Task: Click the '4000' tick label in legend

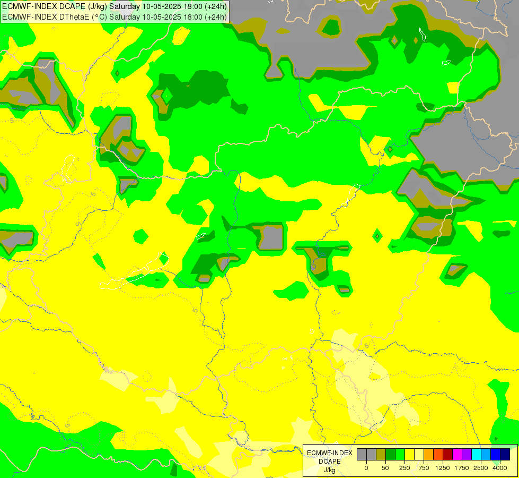Action: pyautogui.click(x=500, y=468)
